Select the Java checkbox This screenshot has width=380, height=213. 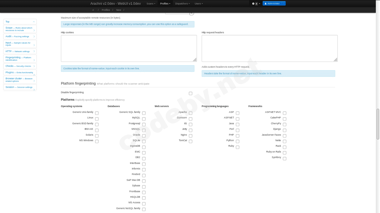238,125
